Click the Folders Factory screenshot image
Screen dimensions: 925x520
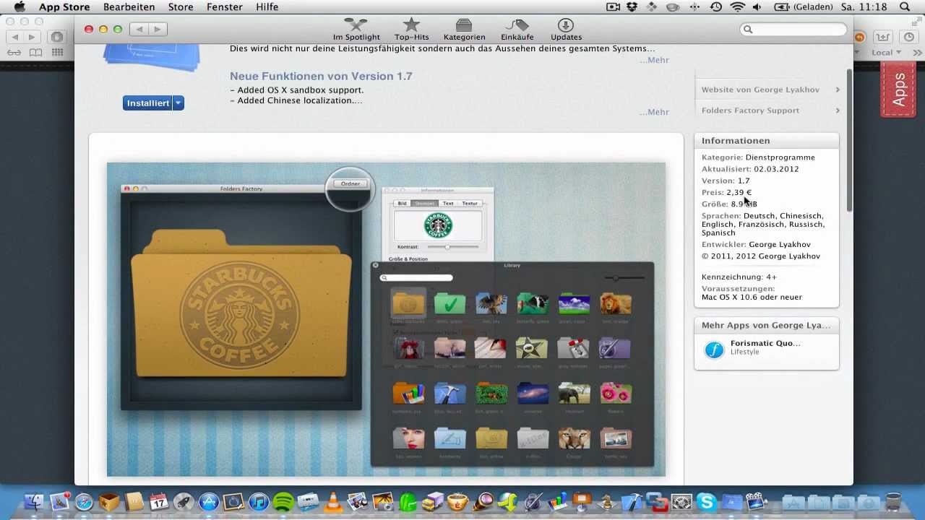pyautogui.click(x=386, y=319)
